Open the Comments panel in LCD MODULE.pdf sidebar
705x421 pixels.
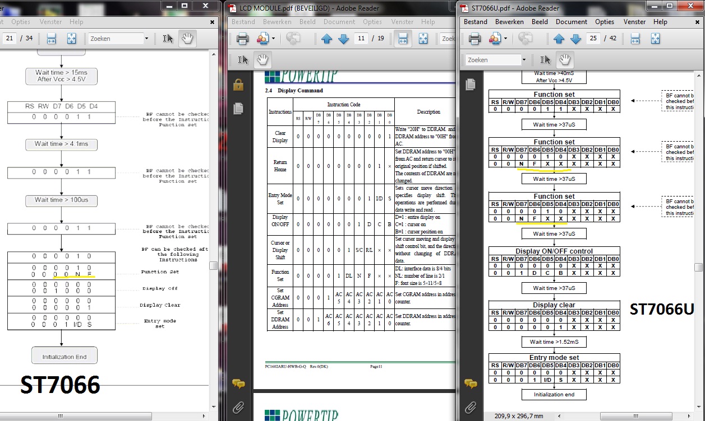(x=238, y=383)
